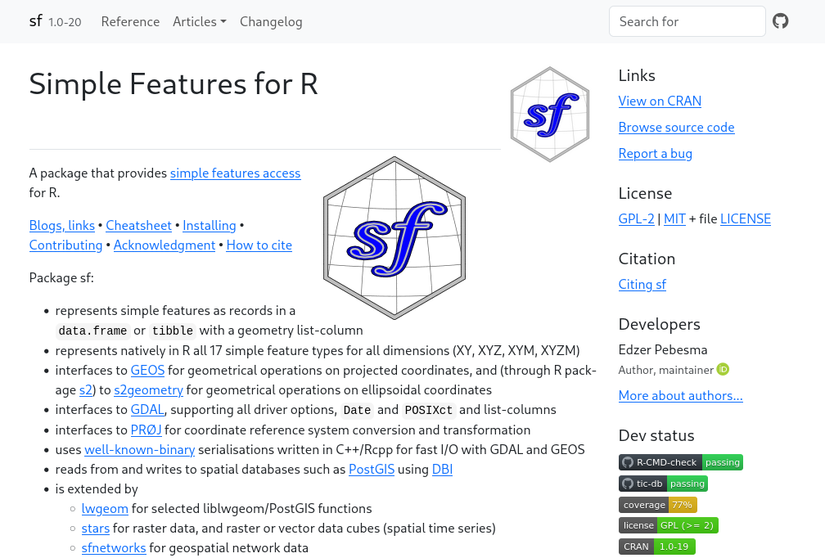The image size is (825, 558).
Task: Click the version number 1.0-20
Action: (65, 22)
